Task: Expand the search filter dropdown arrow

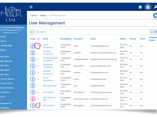Action: 152,32
